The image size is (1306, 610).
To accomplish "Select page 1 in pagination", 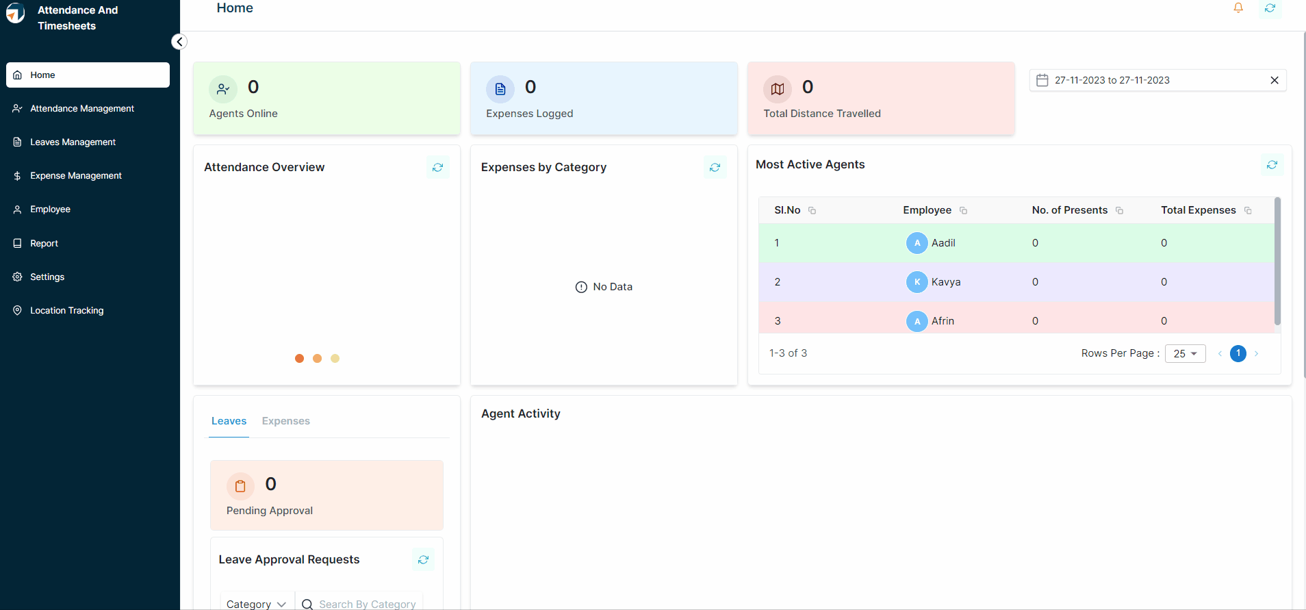I will (x=1238, y=354).
